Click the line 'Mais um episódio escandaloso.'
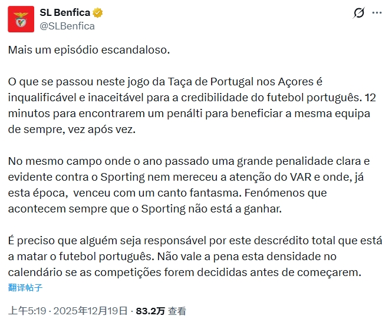Viewport: 392px width, 319px height. (x=88, y=50)
